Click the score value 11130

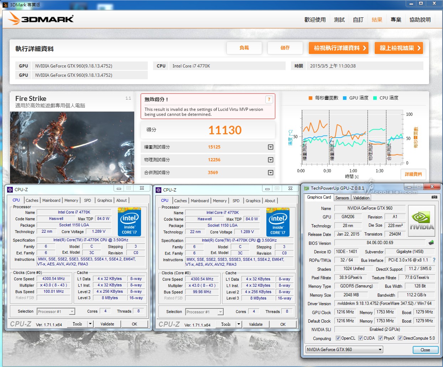pos(225,130)
